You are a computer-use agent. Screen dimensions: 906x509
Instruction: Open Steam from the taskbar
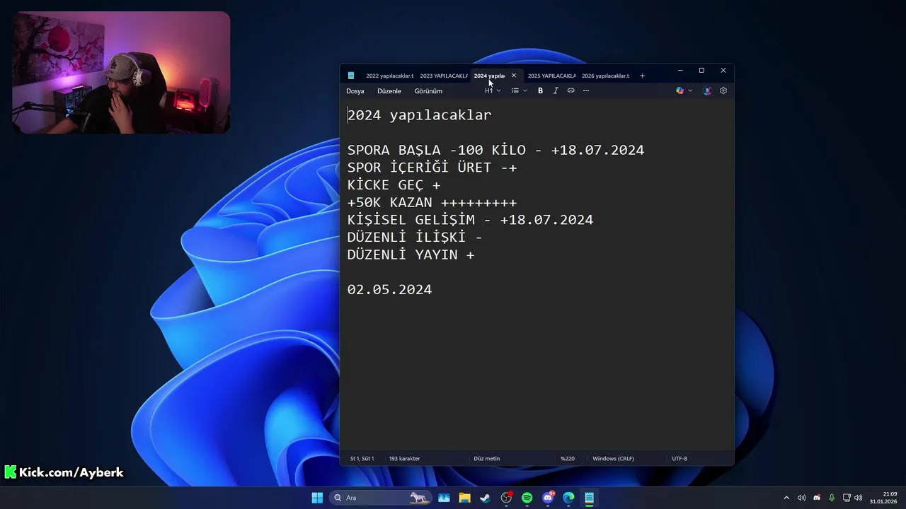point(485,498)
